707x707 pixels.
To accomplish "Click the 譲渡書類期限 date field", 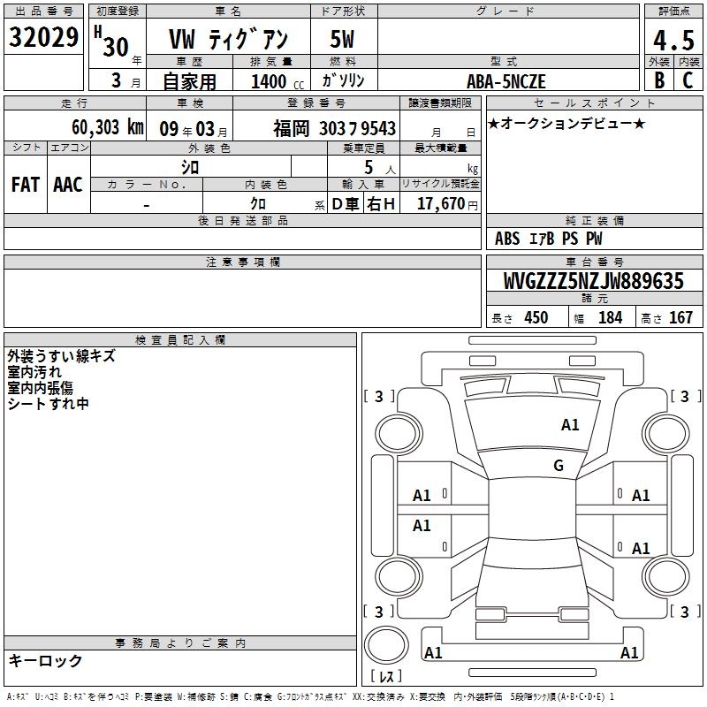I will click(440, 125).
